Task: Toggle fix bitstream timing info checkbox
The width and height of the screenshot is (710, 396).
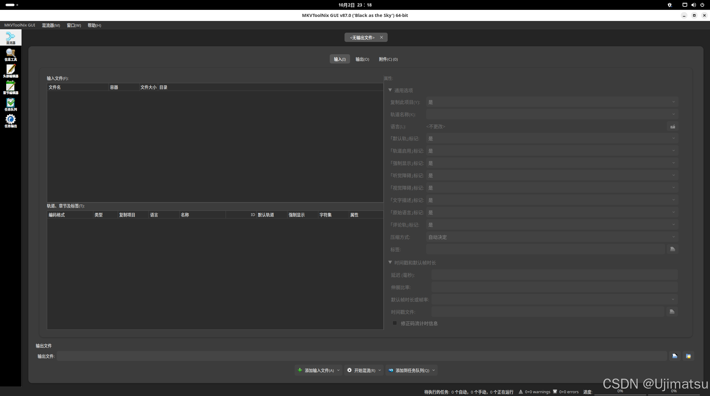Action: point(395,323)
